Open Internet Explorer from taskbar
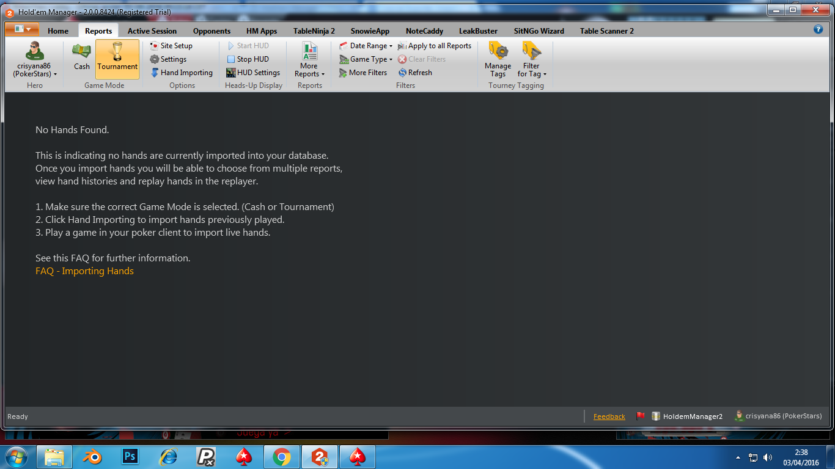Image resolution: width=835 pixels, height=469 pixels. (x=168, y=457)
